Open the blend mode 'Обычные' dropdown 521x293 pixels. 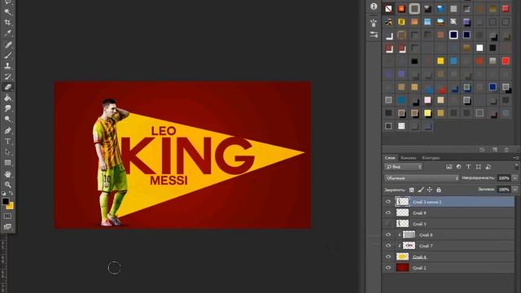coord(422,178)
